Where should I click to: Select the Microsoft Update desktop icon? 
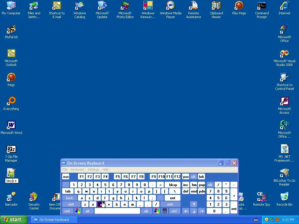pos(102,10)
